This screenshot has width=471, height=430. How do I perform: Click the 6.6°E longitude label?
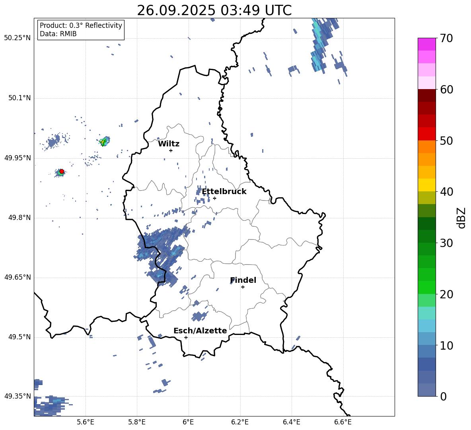click(x=343, y=422)
